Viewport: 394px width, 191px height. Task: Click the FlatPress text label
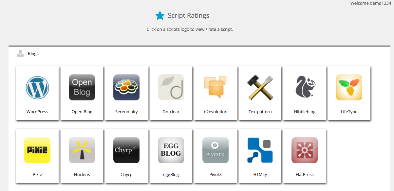(305, 174)
